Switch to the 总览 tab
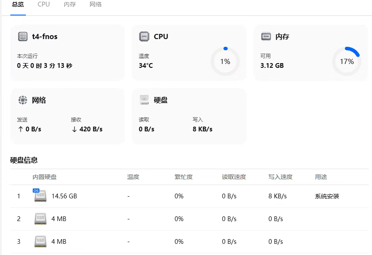Screen dimensions: 372x255 pos(18,5)
